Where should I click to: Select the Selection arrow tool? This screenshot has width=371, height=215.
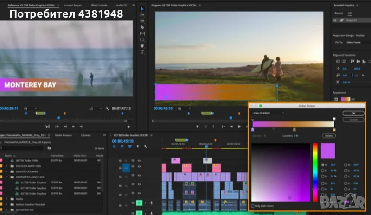pyautogui.click(x=142, y=8)
